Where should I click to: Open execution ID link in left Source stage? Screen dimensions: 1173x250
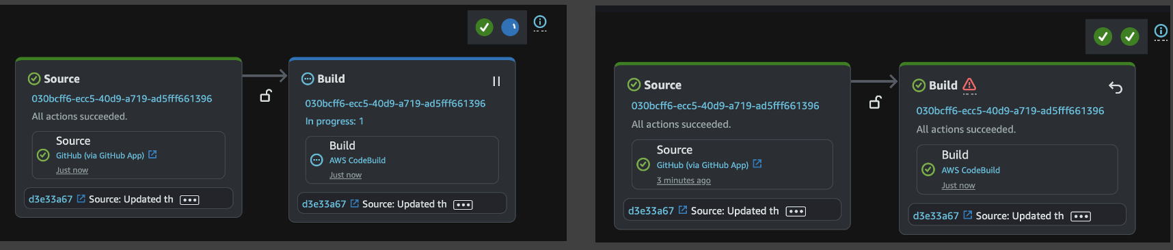click(x=122, y=98)
